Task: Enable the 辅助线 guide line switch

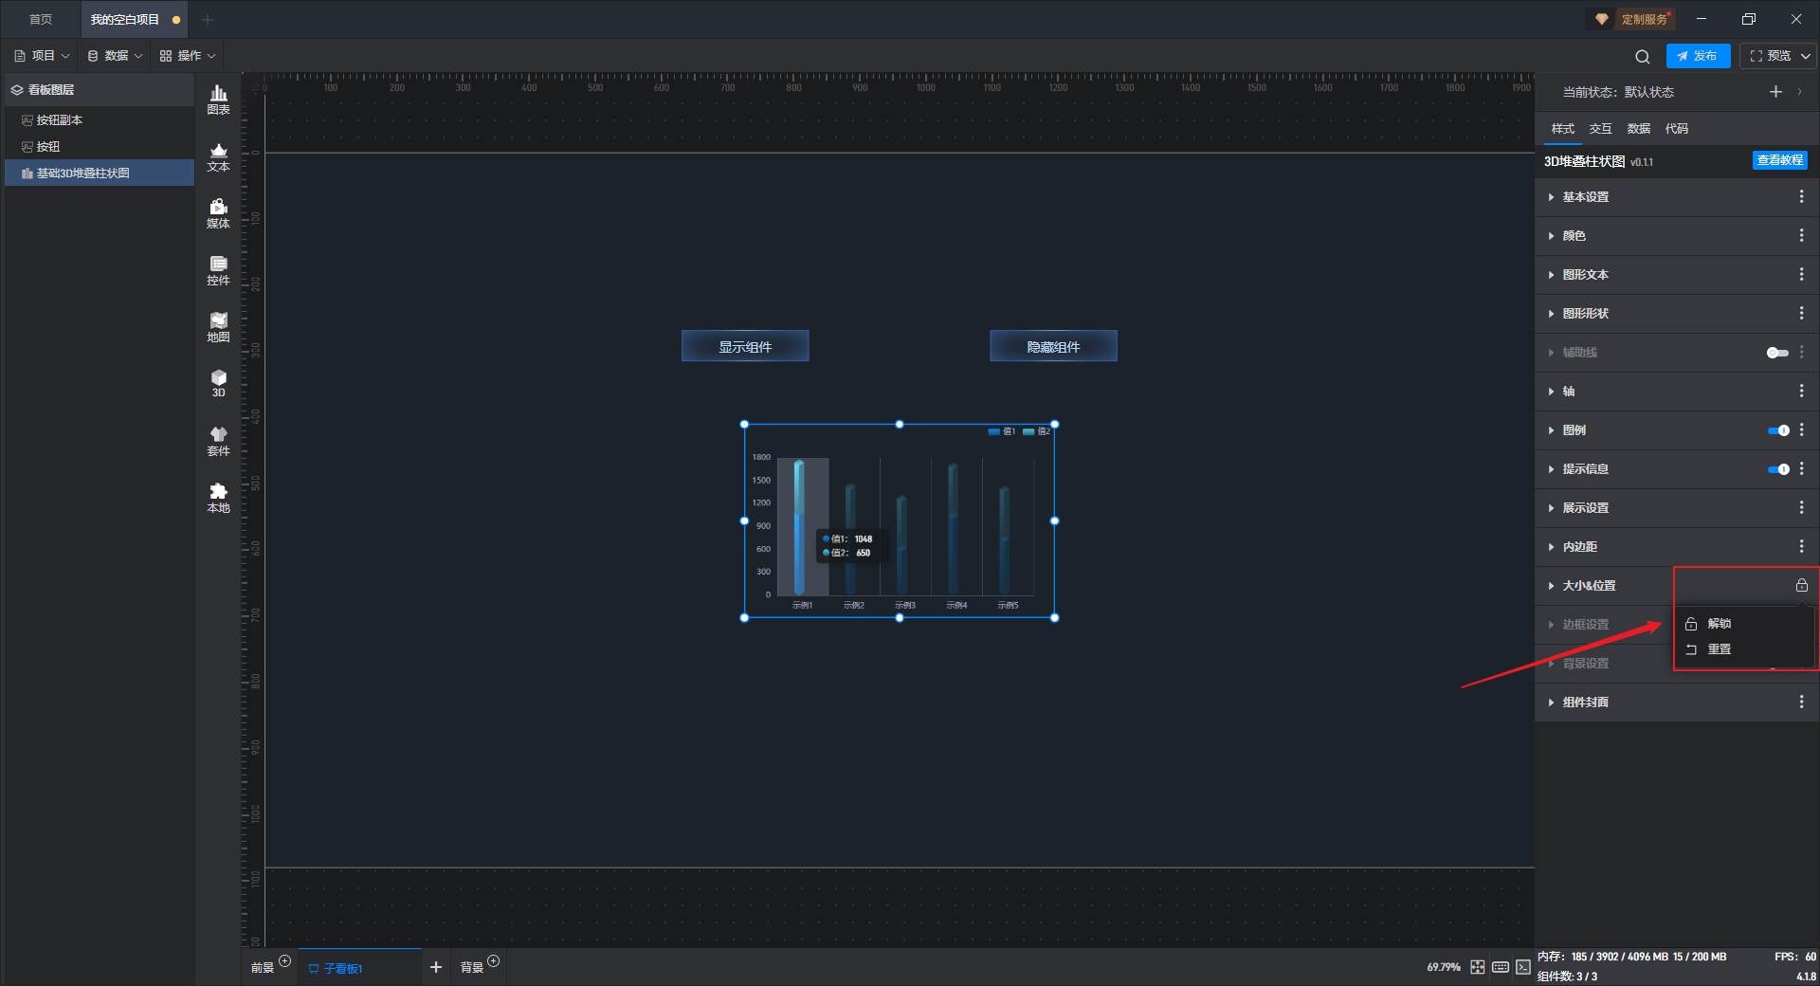Action: pos(1777,353)
